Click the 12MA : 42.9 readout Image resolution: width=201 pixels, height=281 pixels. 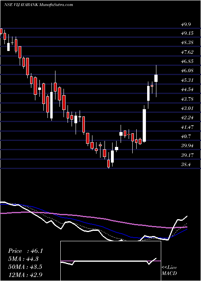click(x=25, y=275)
